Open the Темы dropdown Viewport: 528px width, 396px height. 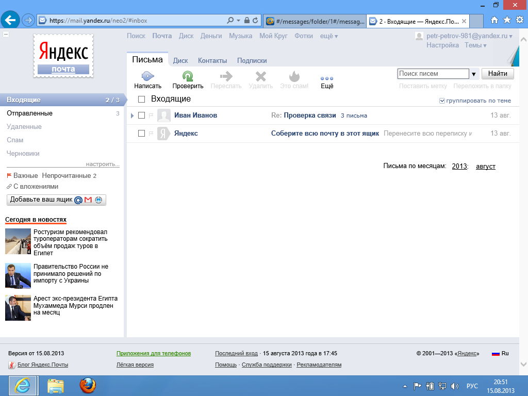click(x=475, y=45)
